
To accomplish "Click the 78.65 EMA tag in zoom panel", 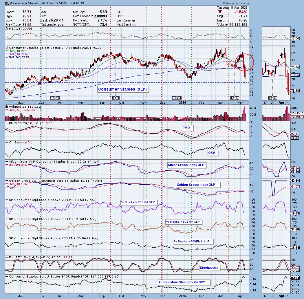I will [295, 75].
